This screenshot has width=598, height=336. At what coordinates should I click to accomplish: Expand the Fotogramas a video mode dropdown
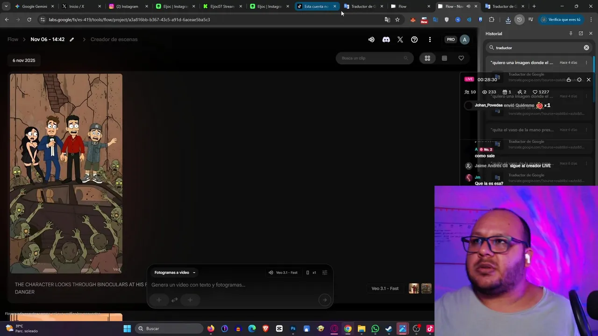(x=175, y=273)
